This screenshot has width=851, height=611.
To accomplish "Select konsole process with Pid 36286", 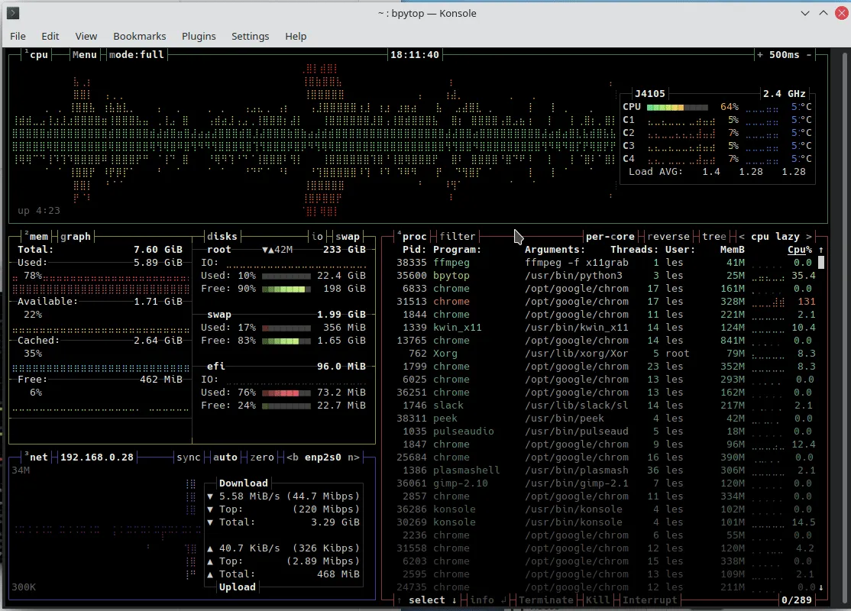I will [604, 509].
